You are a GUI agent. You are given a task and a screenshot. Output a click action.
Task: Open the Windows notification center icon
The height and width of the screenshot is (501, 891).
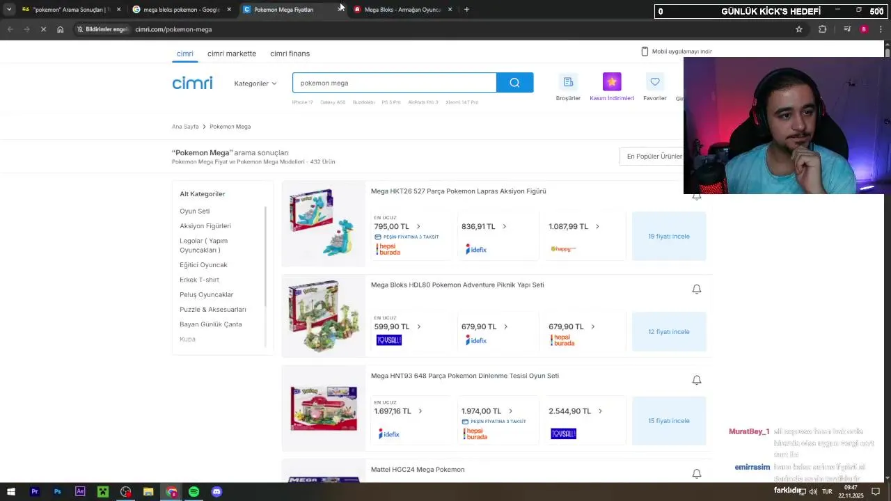pyautogui.click(x=874, y=492)
